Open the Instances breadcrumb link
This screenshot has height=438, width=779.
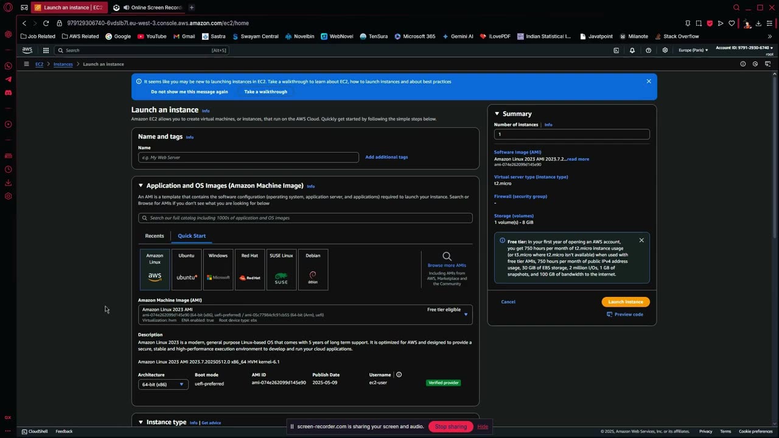coord(63,64)
